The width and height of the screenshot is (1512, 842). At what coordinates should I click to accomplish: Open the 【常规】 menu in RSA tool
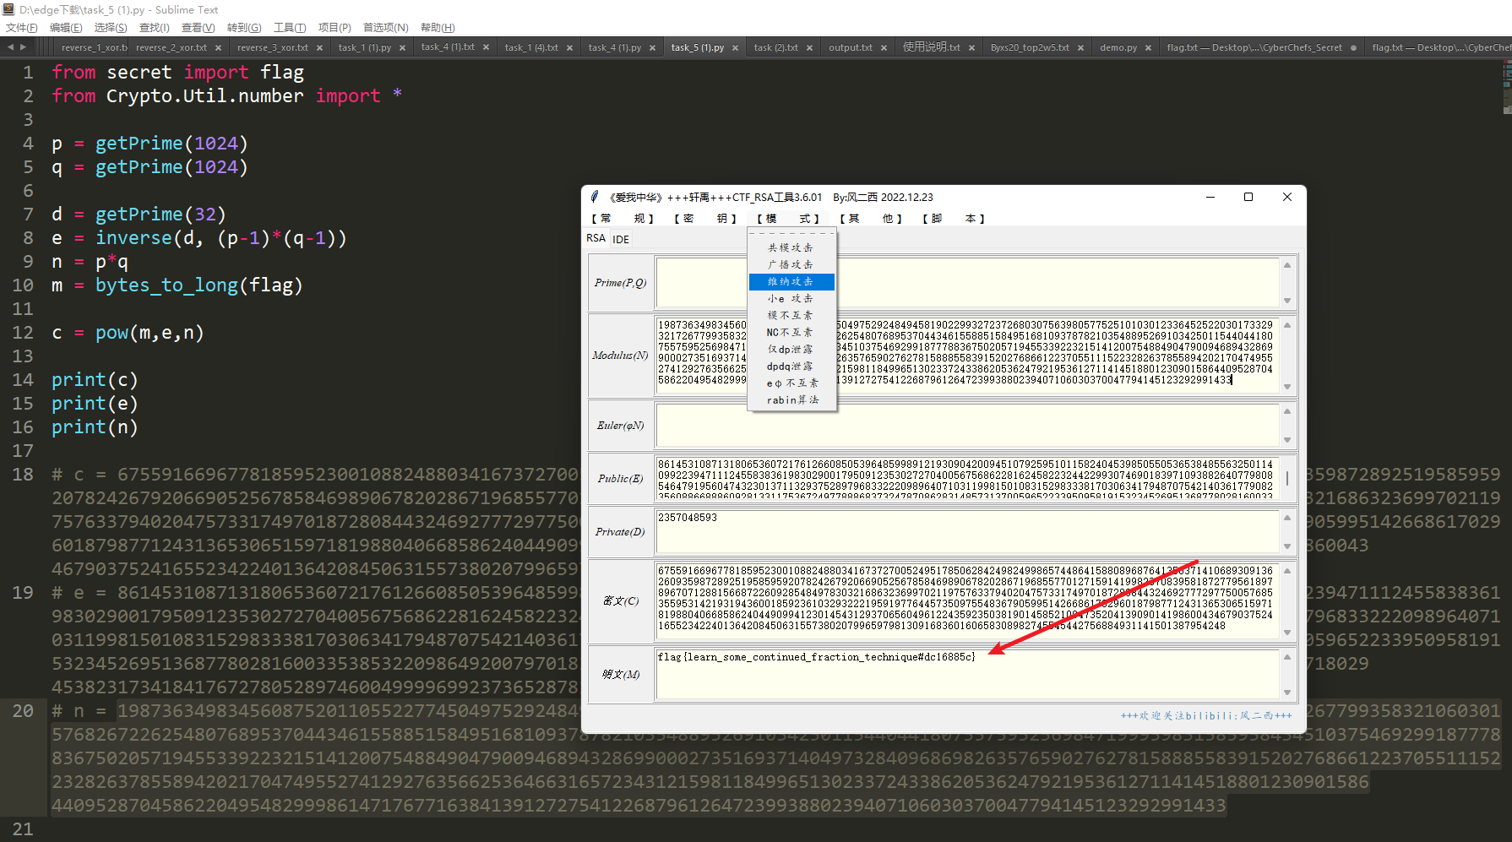tap(623, 219)
